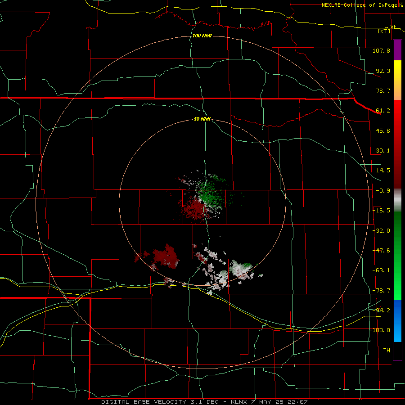
Task: Click the large dark red velocity blob southwest
Action: [x=165, y=256]
